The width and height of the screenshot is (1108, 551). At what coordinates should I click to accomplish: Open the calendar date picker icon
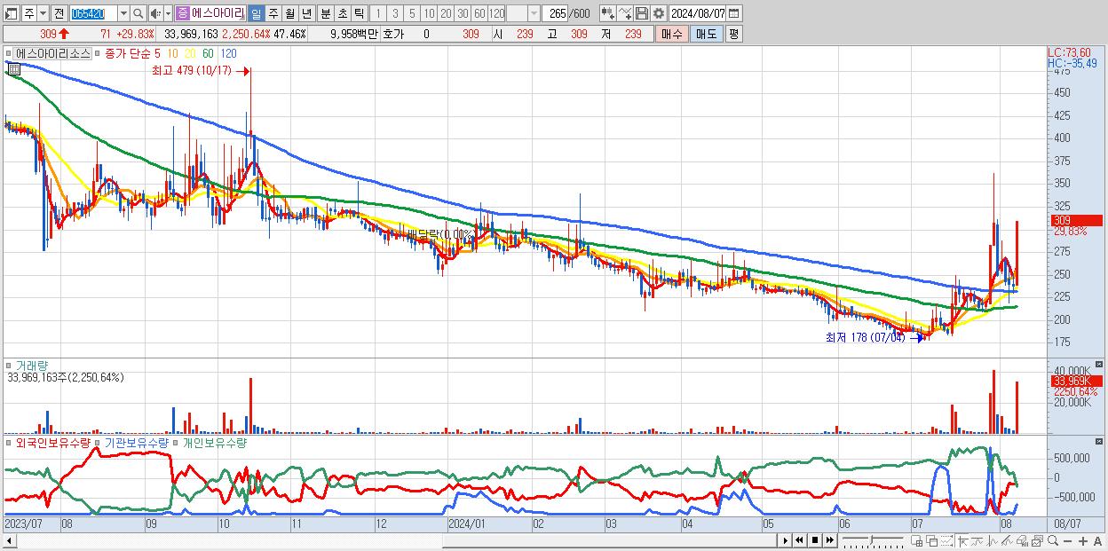click(734, 13)
